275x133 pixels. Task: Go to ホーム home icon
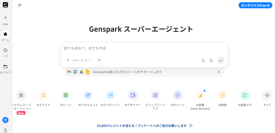[x=5, y=34]
